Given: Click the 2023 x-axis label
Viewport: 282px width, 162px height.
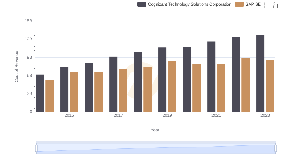Looking at the screenshot, I should 265,115.
